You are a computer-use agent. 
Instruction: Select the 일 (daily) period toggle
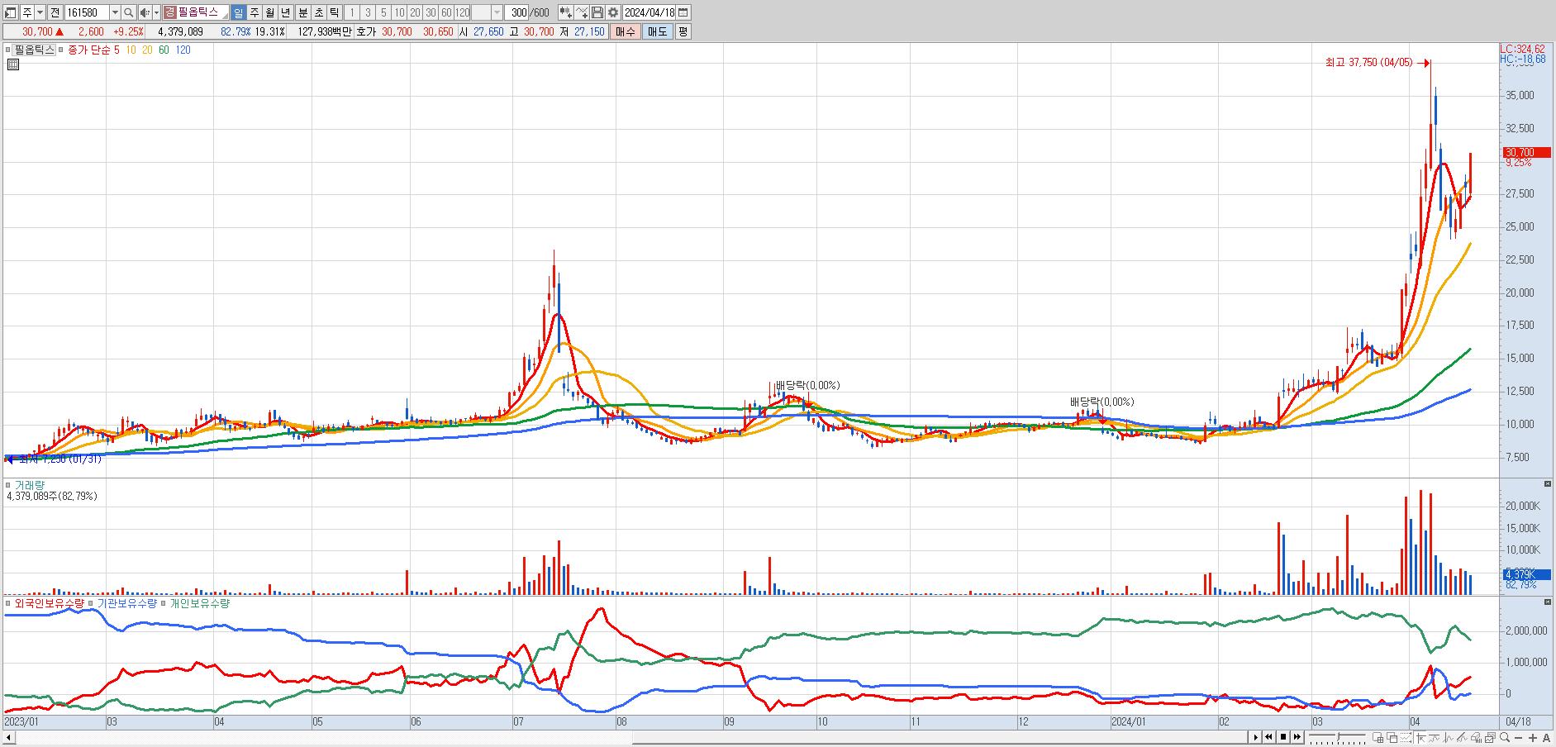point(238,12)
